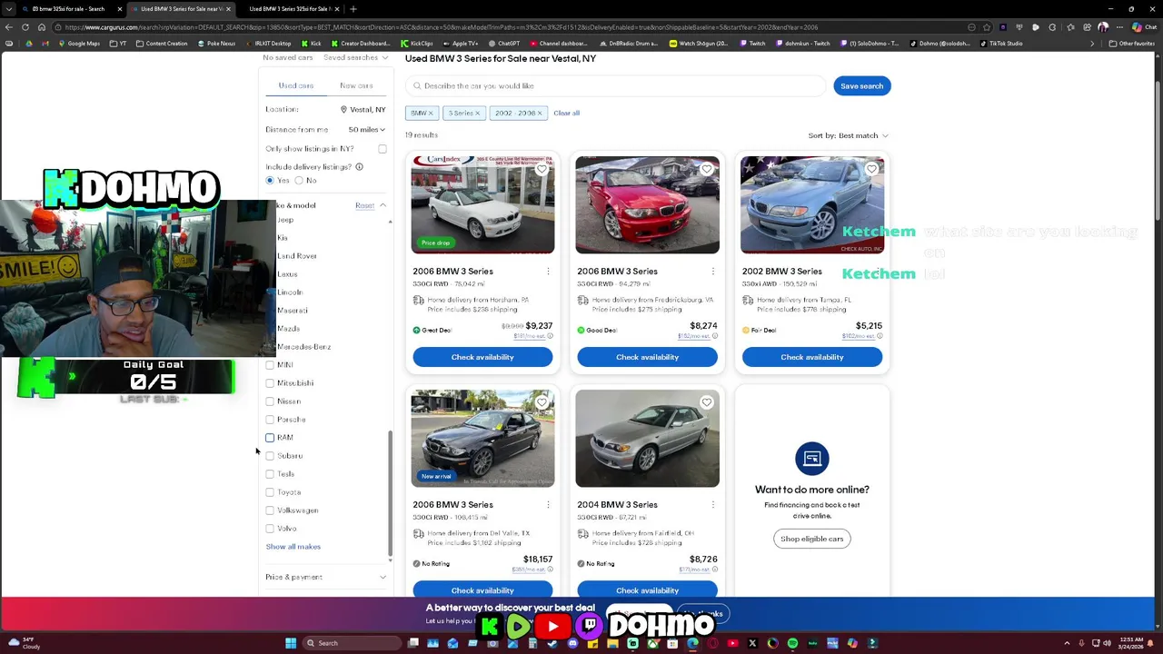Click browser back arrow

point(9,27)
